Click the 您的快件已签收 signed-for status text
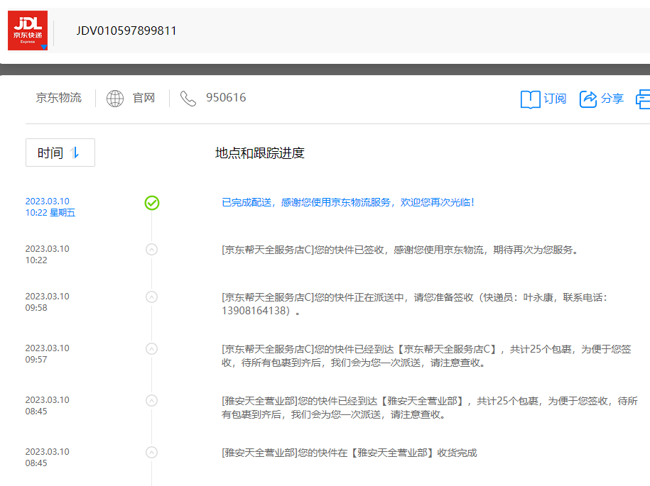This screenshot has height=486, width=650. tap(400, 250)
